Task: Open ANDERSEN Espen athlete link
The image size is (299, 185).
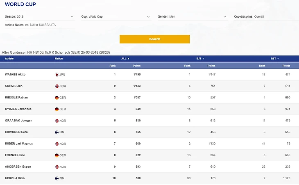Action: pyautogui.click(x=18, y=167)
